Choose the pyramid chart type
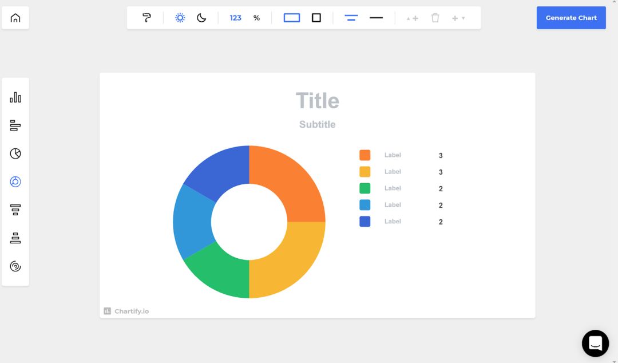618x363 pixels. 15,238
